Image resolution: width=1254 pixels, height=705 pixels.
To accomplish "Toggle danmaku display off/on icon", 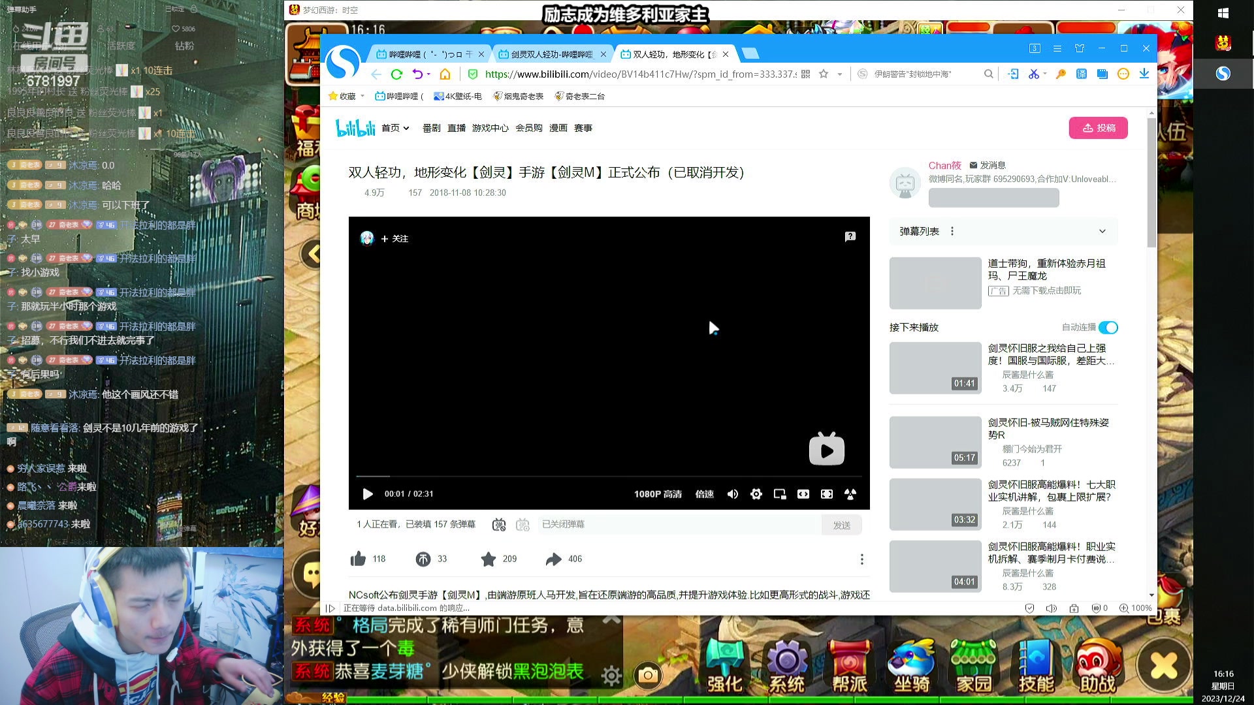I will tap(499, 525).
